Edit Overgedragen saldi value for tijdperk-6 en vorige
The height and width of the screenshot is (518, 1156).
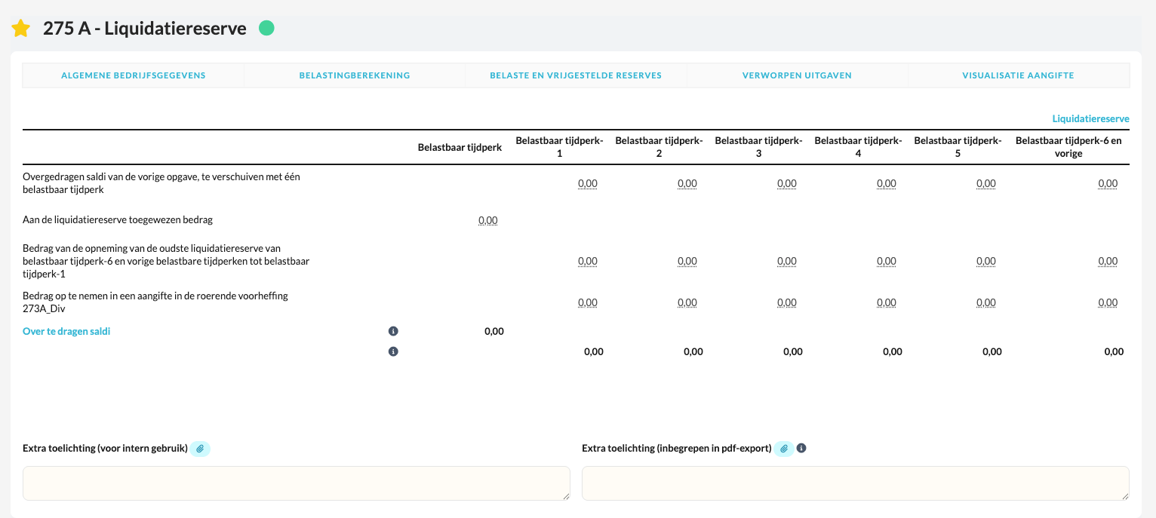click(1108, 183)
